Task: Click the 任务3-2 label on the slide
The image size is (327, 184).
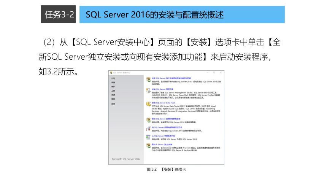Action: point(58,14)
